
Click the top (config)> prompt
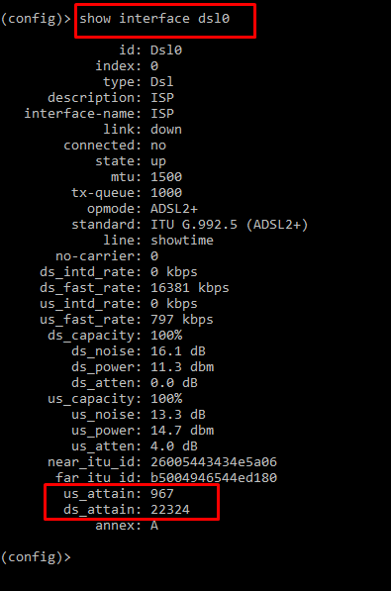[36, 19]
